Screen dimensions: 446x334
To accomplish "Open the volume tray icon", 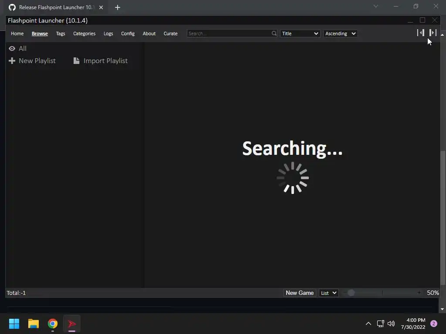I will click(x=391, y=324).
